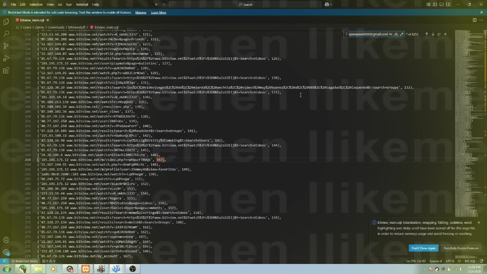487x274 pixels.
Task: Open the Terminal menu
Action: (x=82, y=4)
